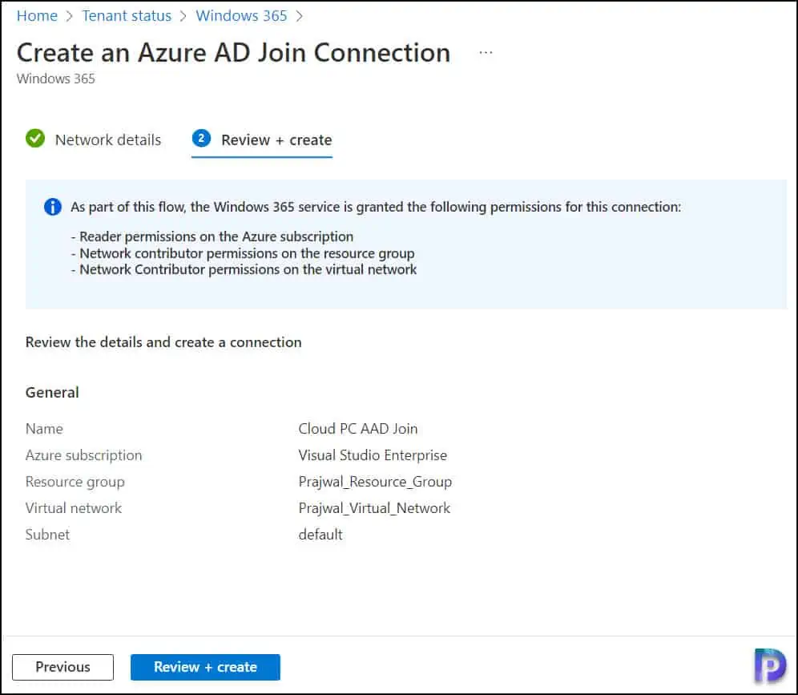Screen dimensions: 798x695
Task: Click the 'General' section heading
Action: (52, 393)
